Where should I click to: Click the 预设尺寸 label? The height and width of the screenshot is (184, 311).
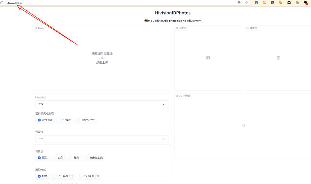[x=41, y=132]
